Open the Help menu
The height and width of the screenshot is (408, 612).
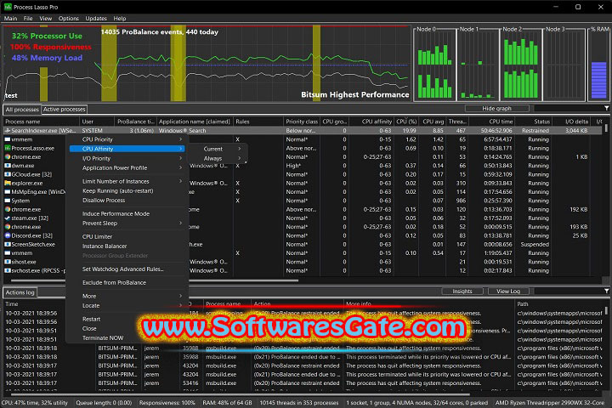pos(120,19)
